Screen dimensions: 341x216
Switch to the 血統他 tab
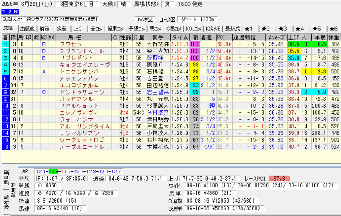[x=27, y=29]
